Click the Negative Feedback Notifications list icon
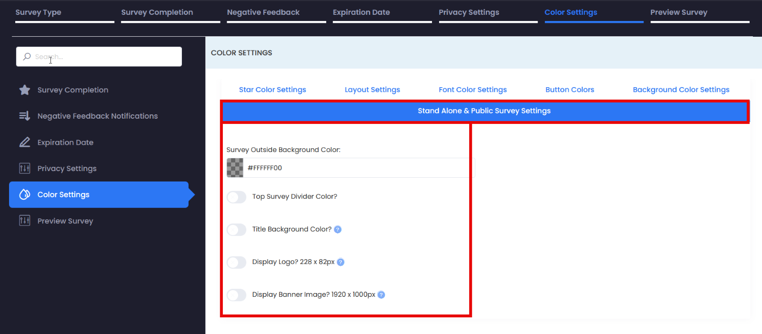The width and height of the screenshot is (762, 334). (x=25, y=116)
